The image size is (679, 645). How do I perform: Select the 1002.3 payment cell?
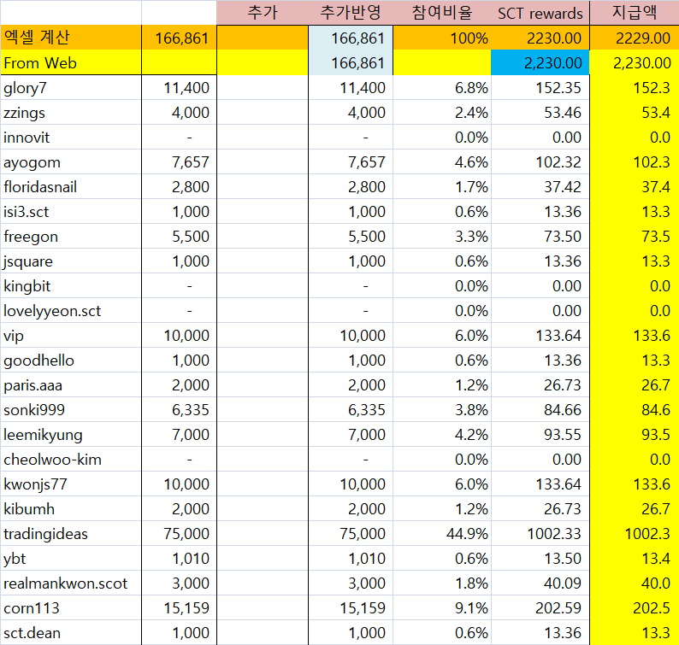point(635,534)
